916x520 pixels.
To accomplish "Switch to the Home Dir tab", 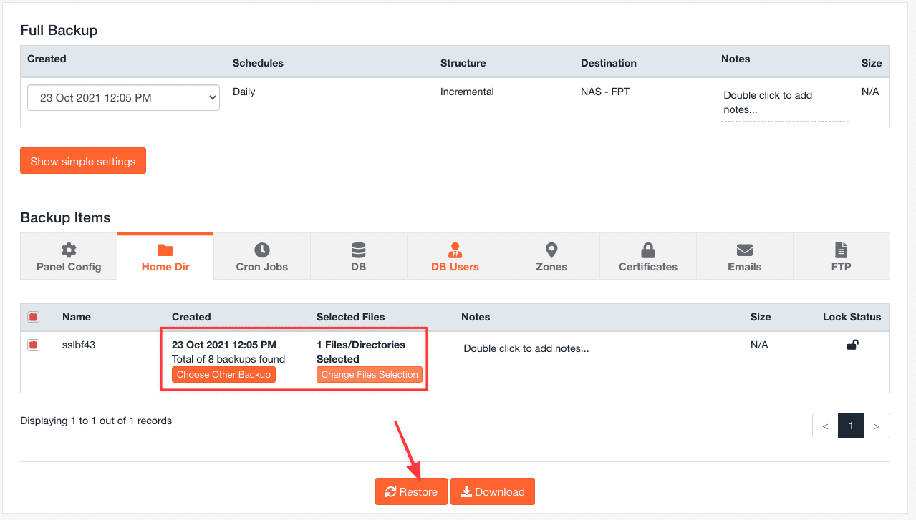I will click(x=165, y=257).
